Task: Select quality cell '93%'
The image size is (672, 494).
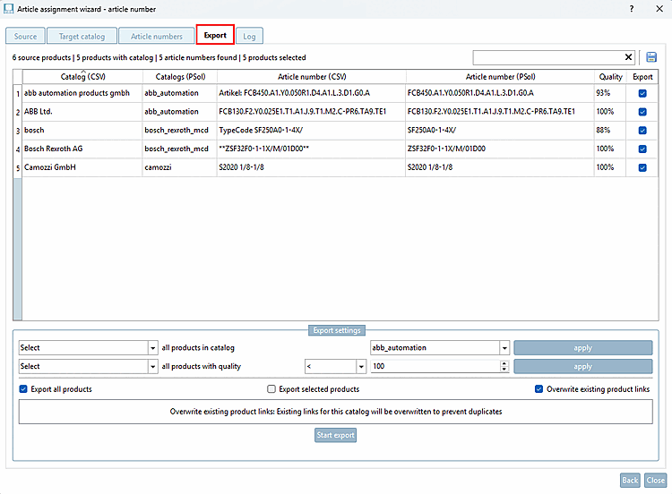Action: point(610,93)
